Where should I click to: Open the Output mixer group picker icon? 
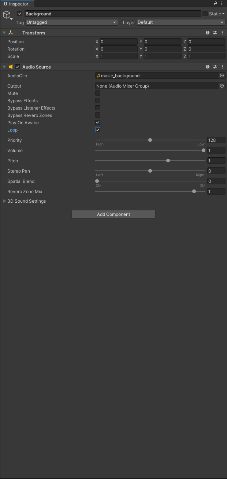coord(222,86)
